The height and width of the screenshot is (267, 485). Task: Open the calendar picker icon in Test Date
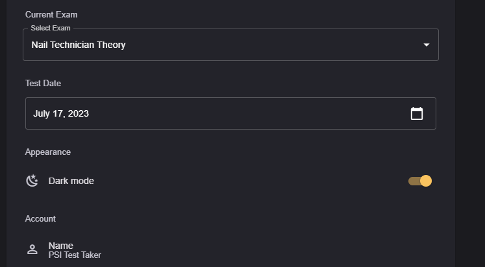pyautogui.click(x=417, y=113)
